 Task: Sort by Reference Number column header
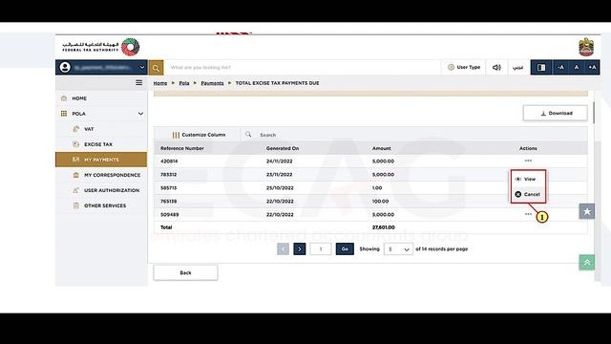click(182, 148)
